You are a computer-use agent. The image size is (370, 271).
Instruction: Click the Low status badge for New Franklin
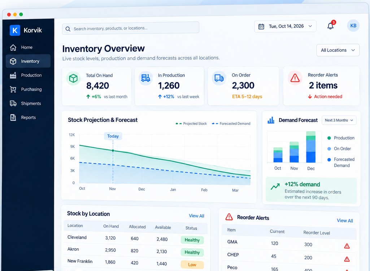point(192,265)
